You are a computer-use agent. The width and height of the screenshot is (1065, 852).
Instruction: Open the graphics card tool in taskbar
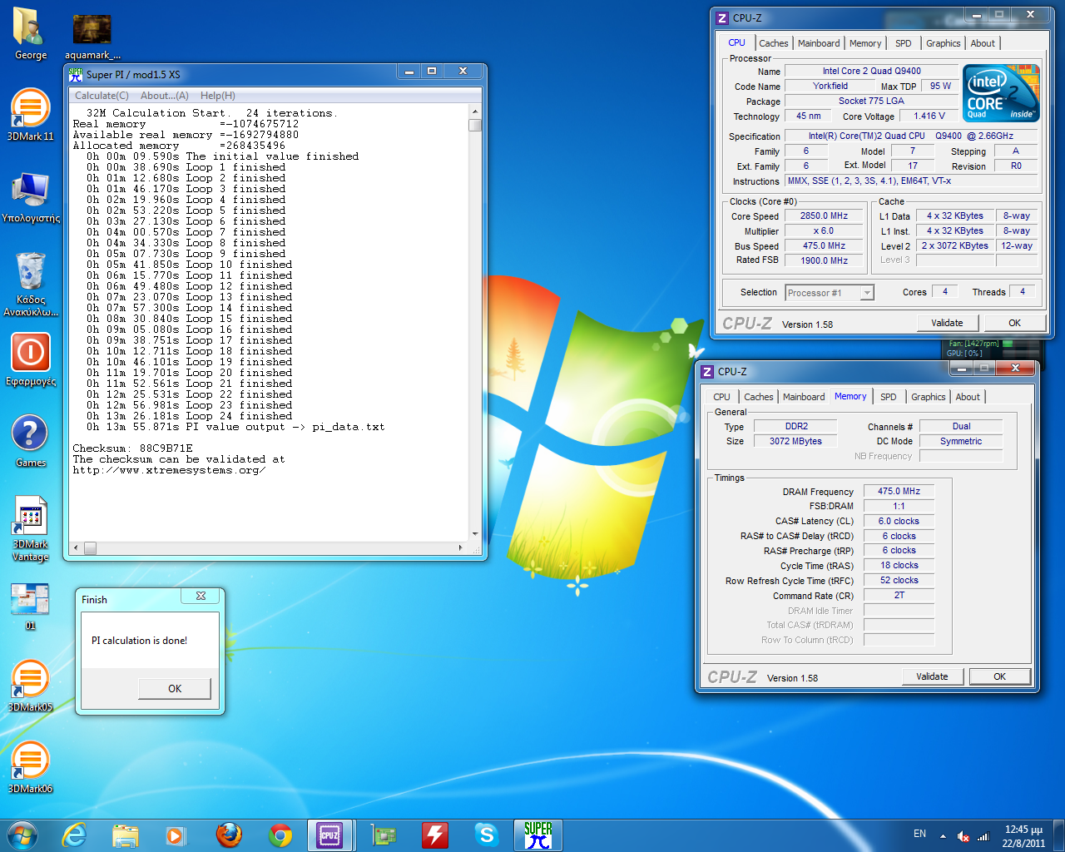tap(384, 835)
